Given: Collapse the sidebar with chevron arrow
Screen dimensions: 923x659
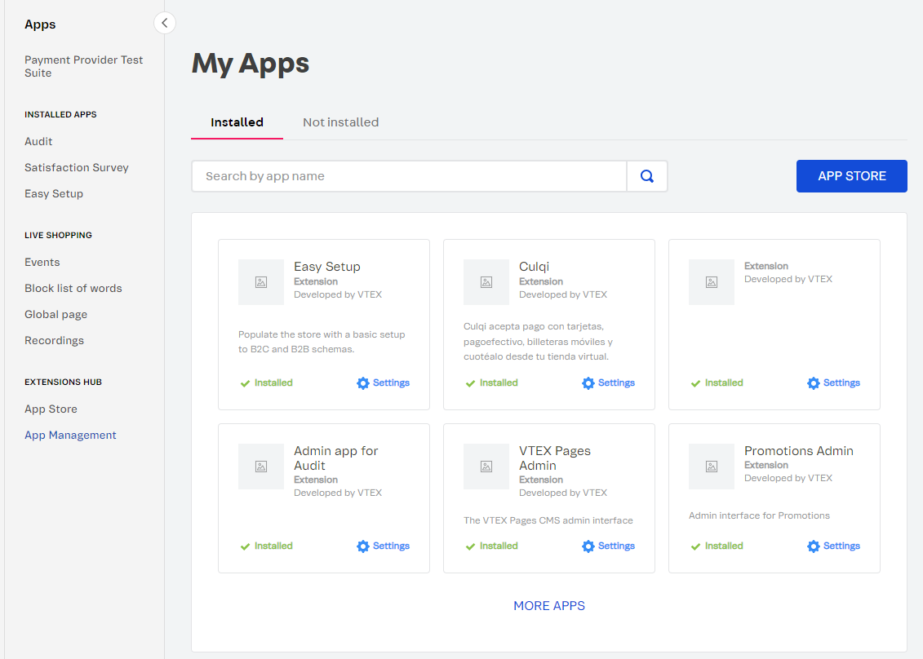Looking at the screenshot, I should tap(165, 23).
